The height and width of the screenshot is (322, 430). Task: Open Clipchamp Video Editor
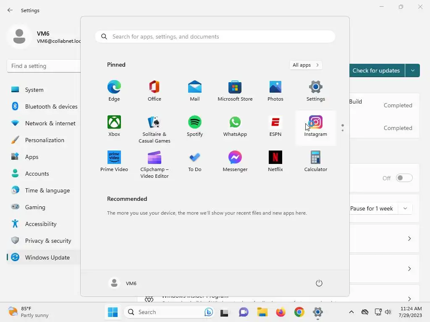(x=155, y=164)
